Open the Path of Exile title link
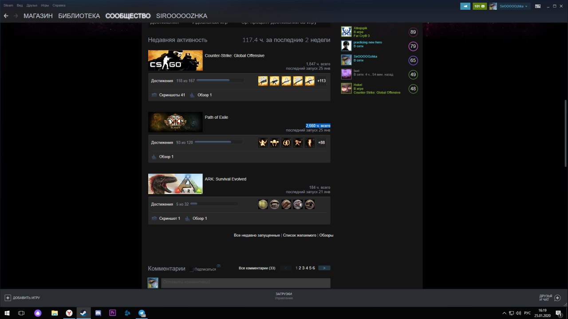The height and width of the screenshot is (319, 568). (x=216, y=117)
